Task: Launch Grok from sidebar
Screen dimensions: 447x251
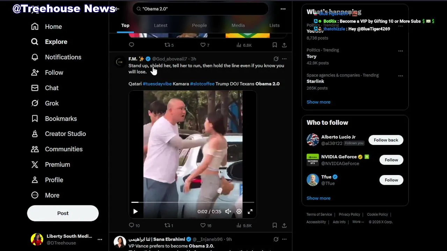Action: [x=45, y=103]
